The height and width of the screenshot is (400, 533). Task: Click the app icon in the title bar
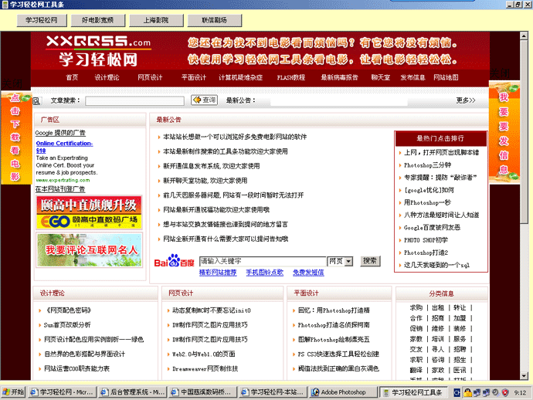[5, 4]
